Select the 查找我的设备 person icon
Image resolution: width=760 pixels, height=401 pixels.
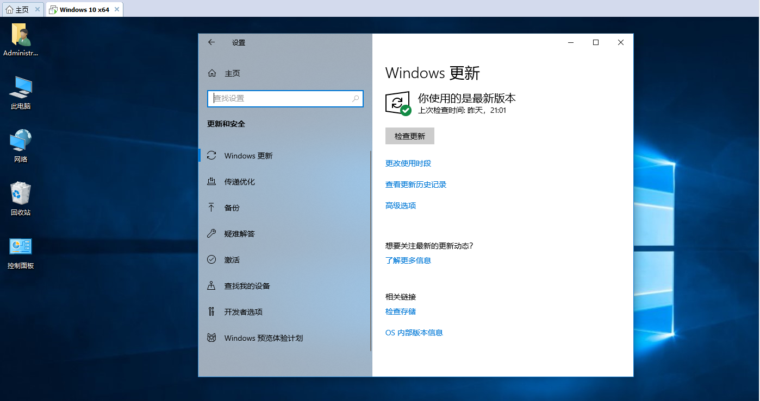click(x=212, y=286)
